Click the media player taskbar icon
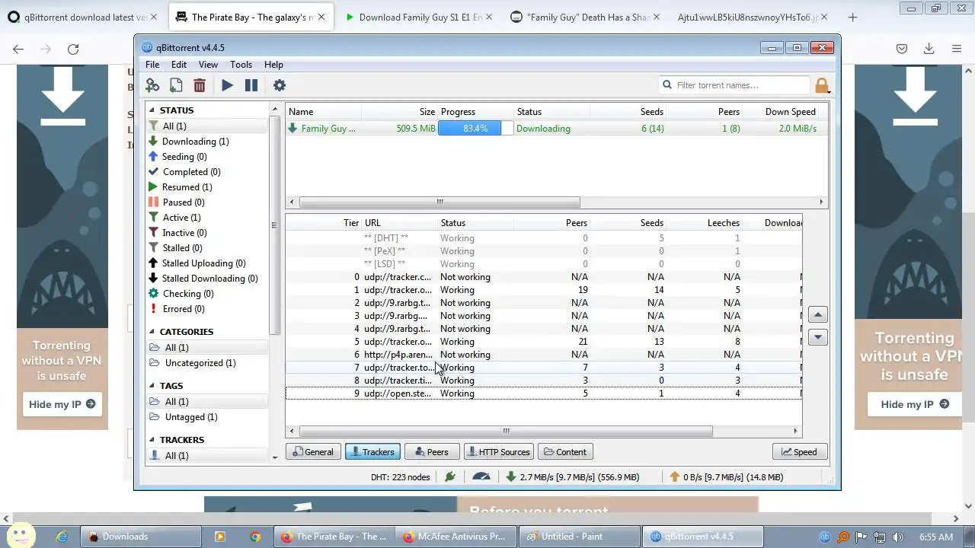Screen dimensions: 975x548 220,537
